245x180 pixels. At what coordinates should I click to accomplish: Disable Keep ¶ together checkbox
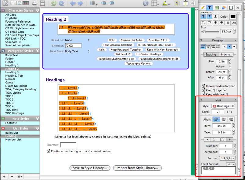pyautogui.click(x=204, y=90)
